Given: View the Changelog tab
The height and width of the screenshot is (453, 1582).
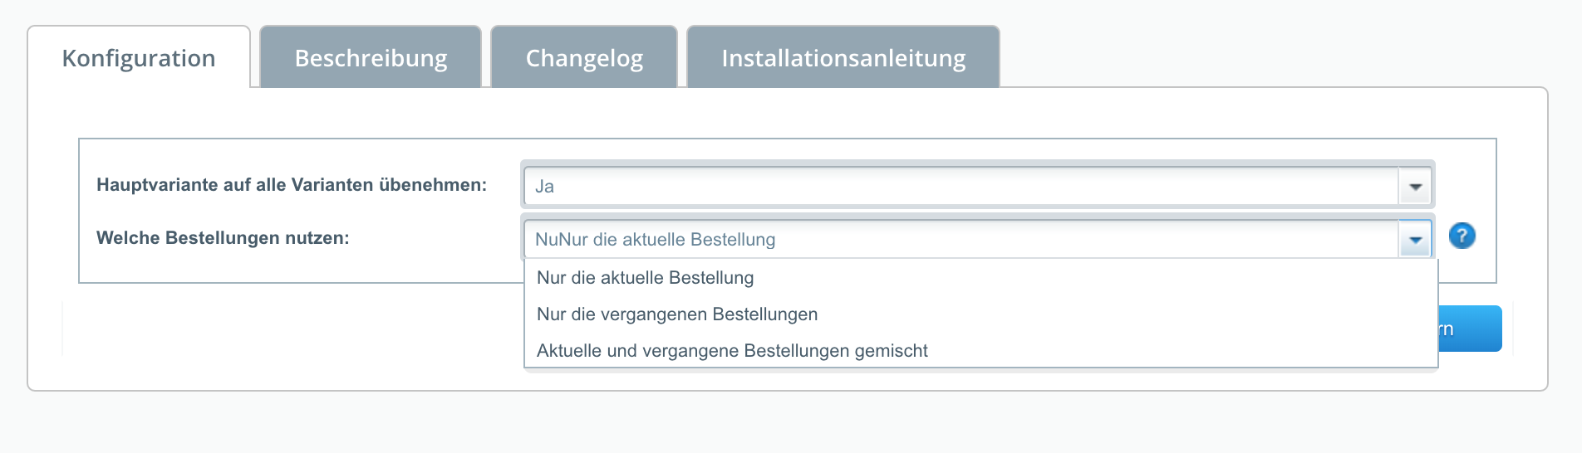Looking at the screenshot, I should pyautogui.click(x=584, y=58).
